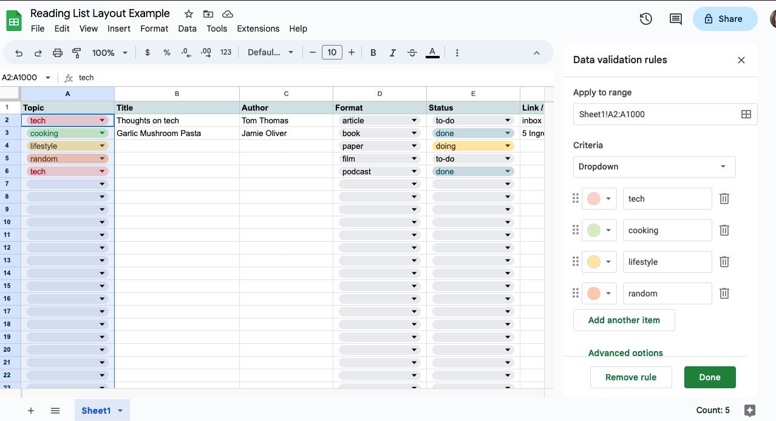Open the Extensions menu

[258, 29]
